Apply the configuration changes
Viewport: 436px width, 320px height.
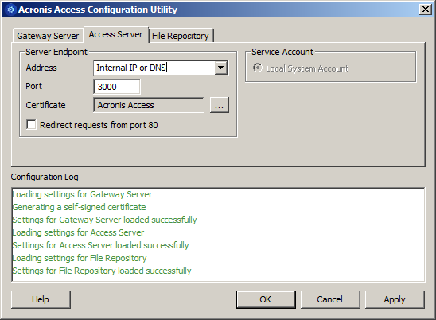[395, 299]
